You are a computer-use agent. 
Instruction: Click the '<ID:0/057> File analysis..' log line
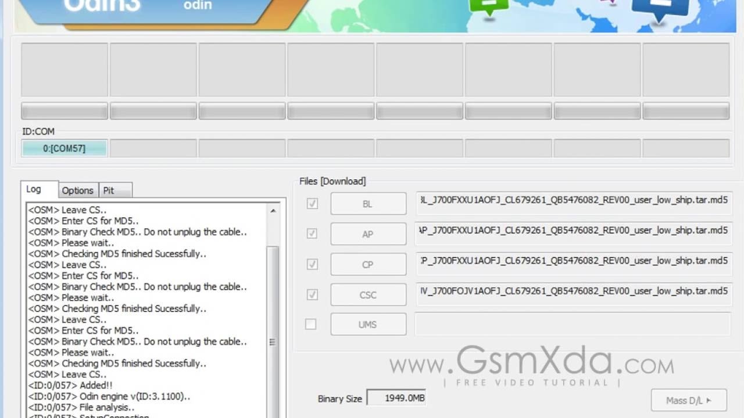tap(81, 408)
